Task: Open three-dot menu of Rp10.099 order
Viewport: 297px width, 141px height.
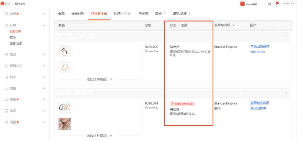Action: tap(287, 93)
